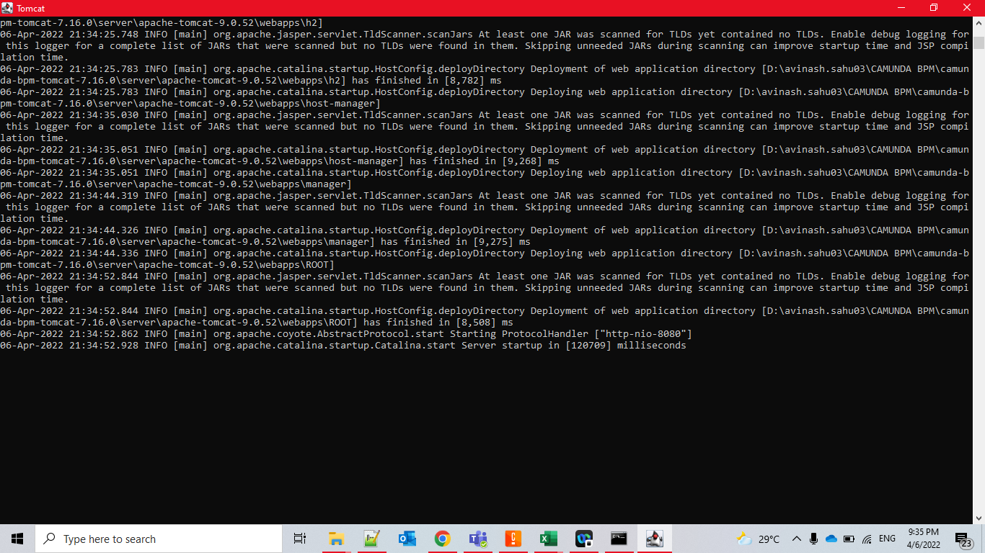This screenshot has width=985, height=553.
Task: Click the timestamp 21:34:25.748 in the log
Action: 104,35
